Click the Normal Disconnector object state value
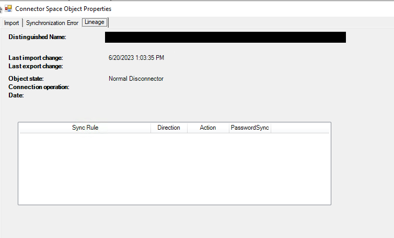The height and width of the screenshot is (238, 394). coord(136,79)
